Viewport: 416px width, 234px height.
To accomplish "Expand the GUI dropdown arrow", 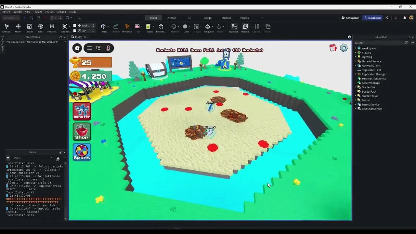I will pos(142,27).
